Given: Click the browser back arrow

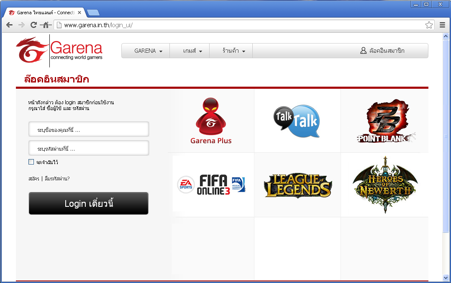Looking at the screenshot, I should 9,25.
